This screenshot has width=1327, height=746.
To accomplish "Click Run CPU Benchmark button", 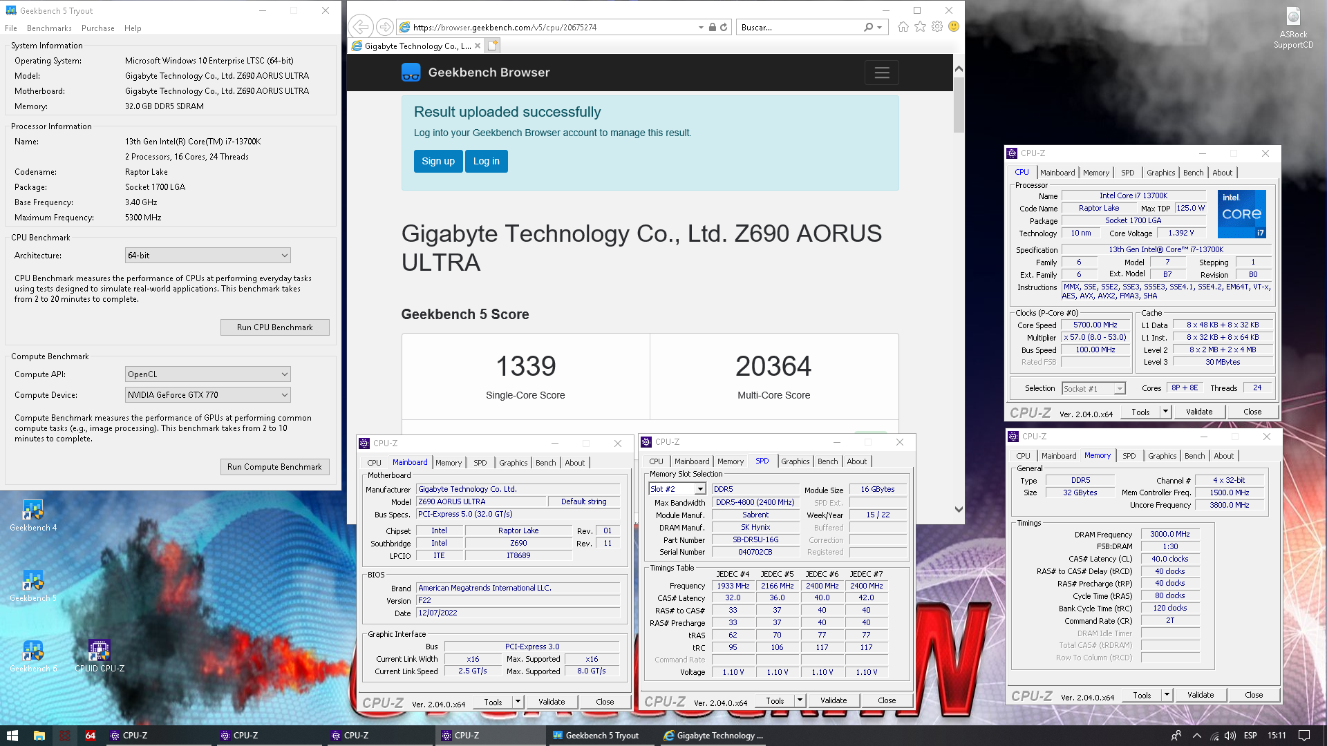I will (274, 327).
